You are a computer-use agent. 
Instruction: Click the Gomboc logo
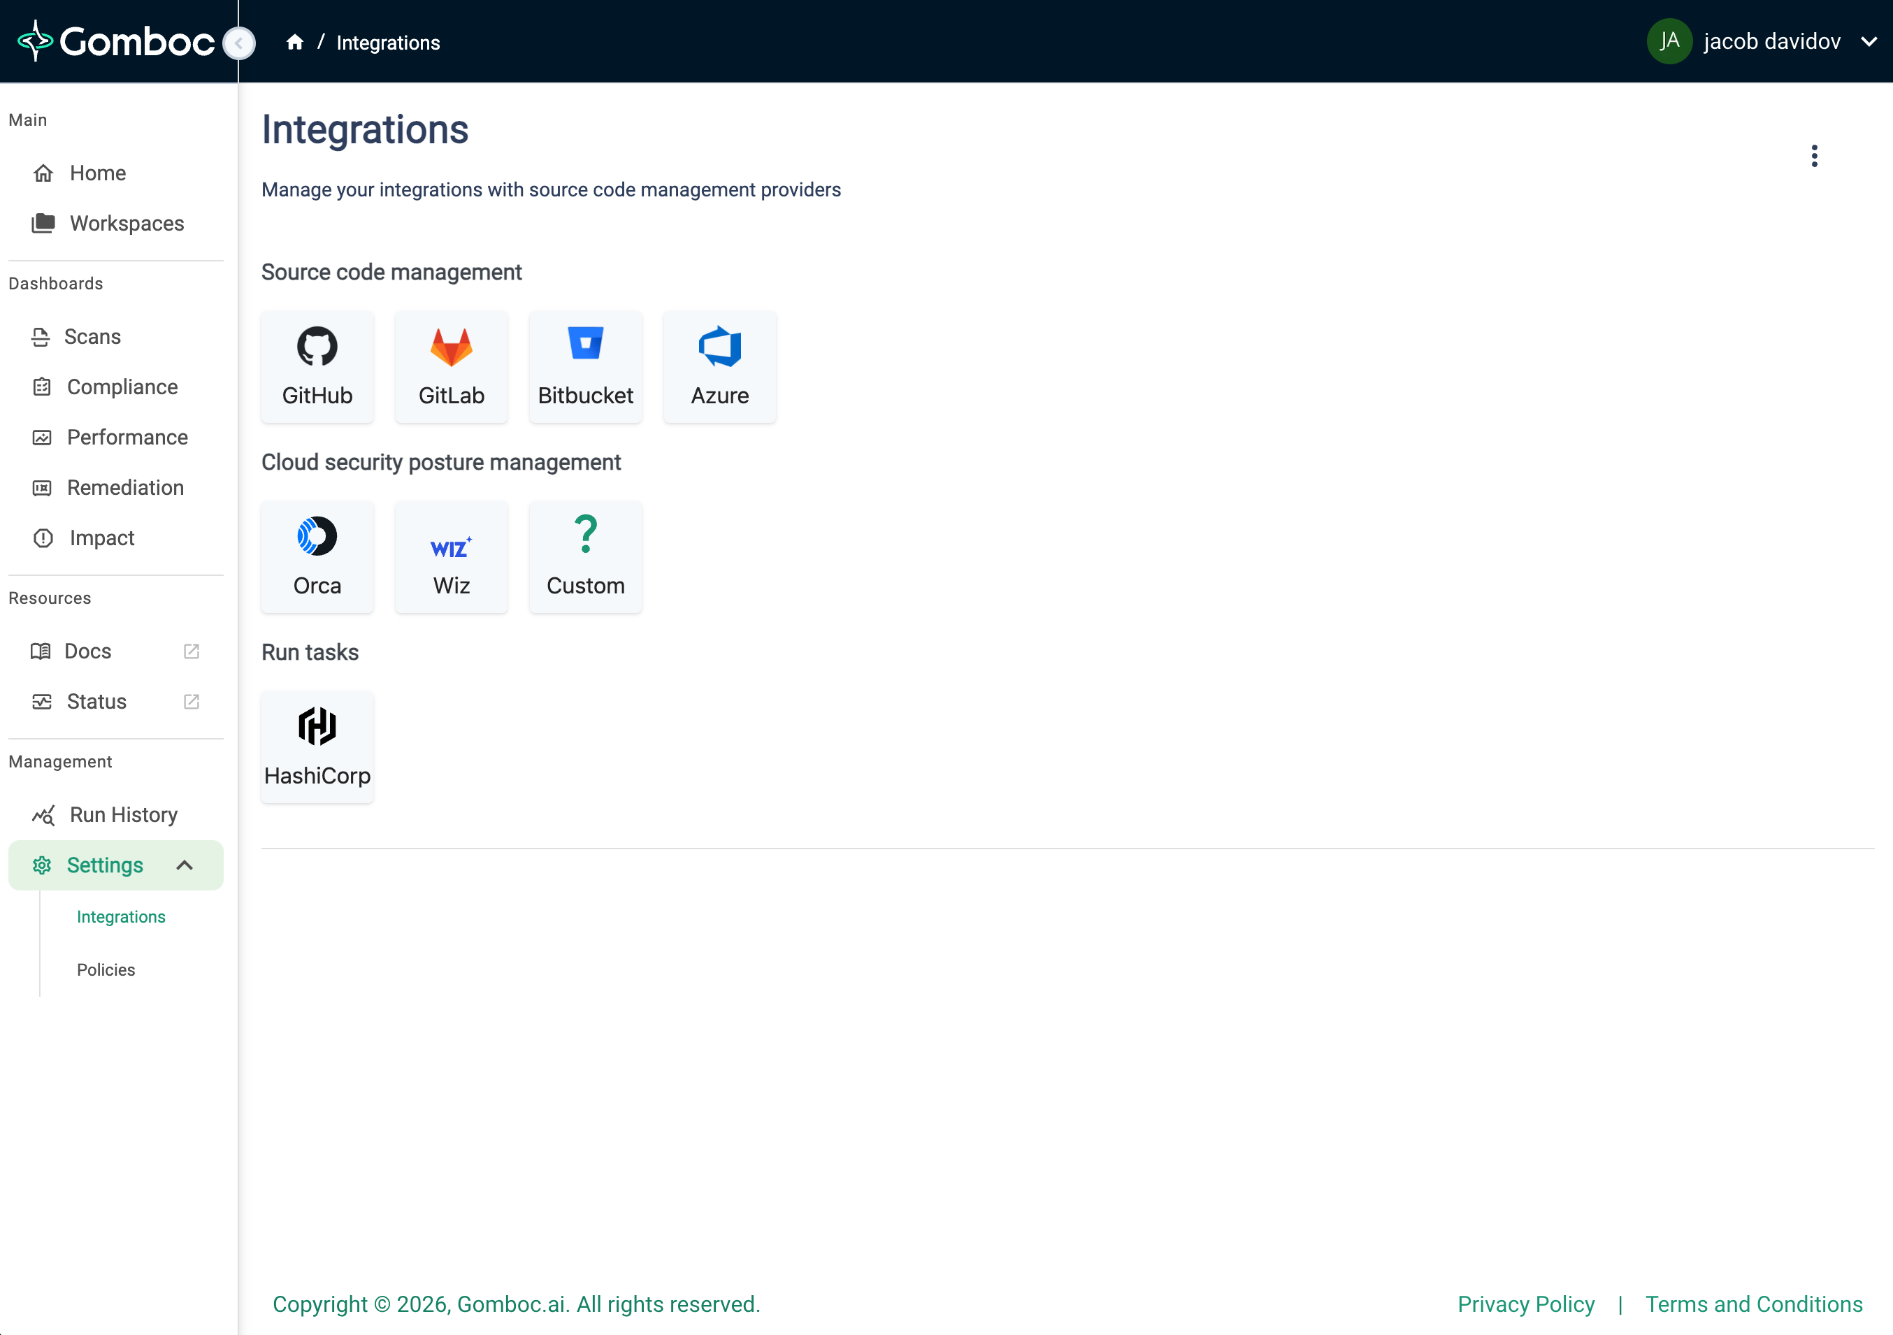(x=116, y=41)
